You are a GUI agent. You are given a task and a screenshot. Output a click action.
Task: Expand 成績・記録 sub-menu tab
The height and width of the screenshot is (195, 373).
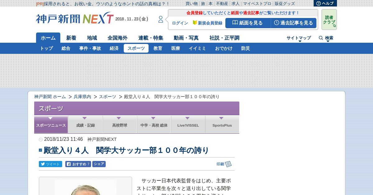pyautogui.click(x=85, y=125)
